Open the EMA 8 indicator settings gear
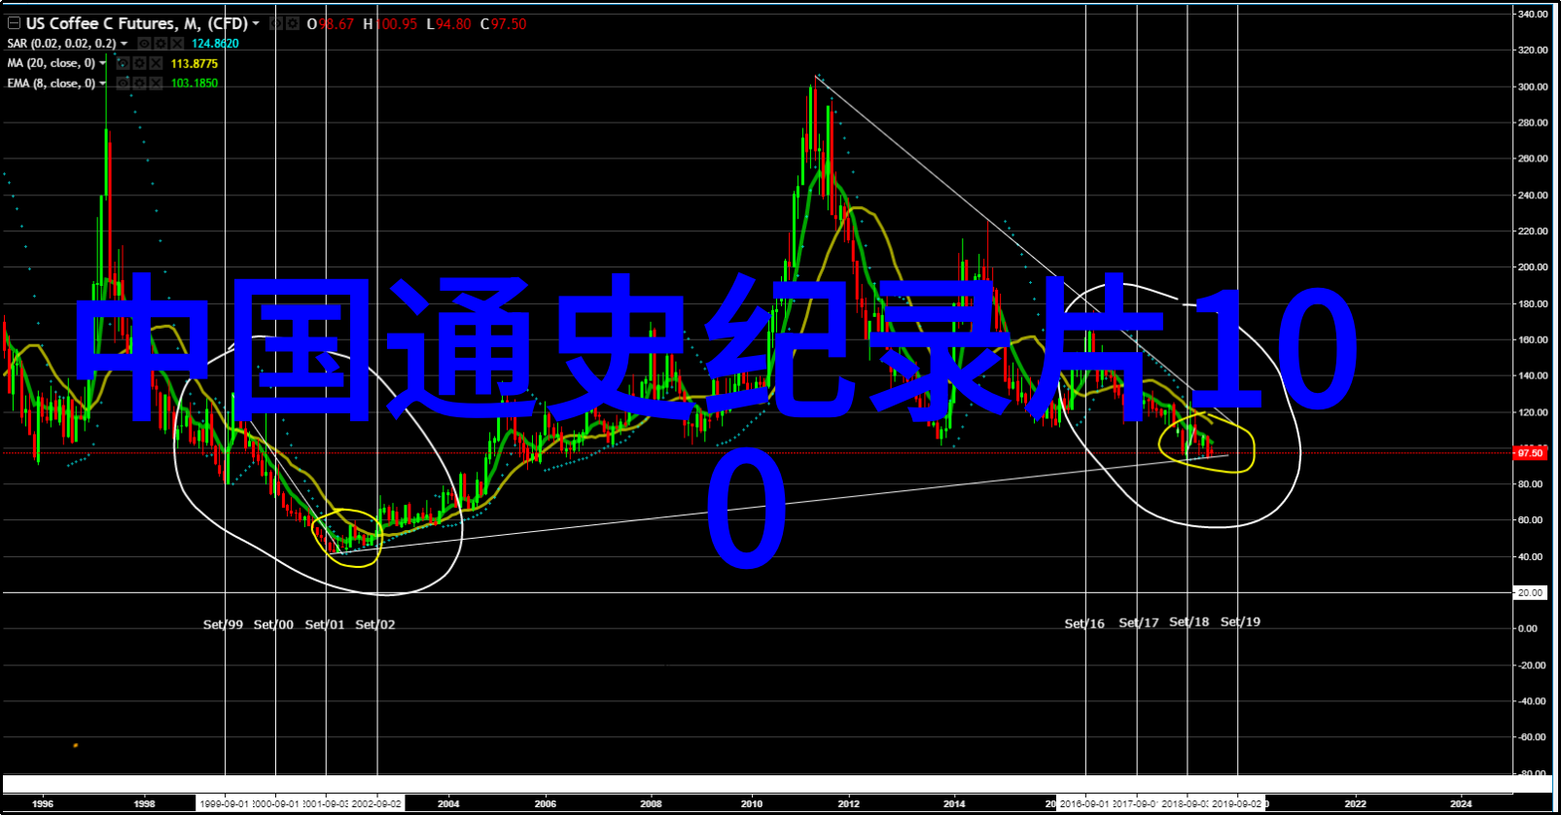1561x815 pixels. coord(139,84)
